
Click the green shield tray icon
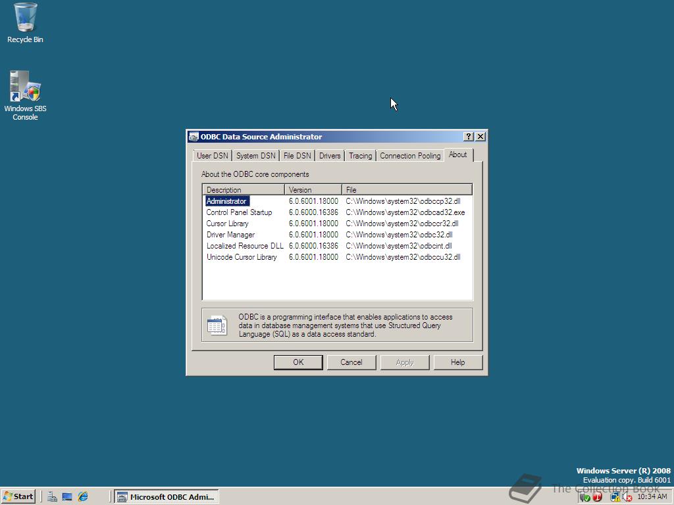584,497
